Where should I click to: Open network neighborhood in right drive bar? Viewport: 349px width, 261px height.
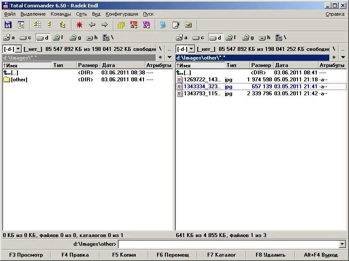(281, 38)
